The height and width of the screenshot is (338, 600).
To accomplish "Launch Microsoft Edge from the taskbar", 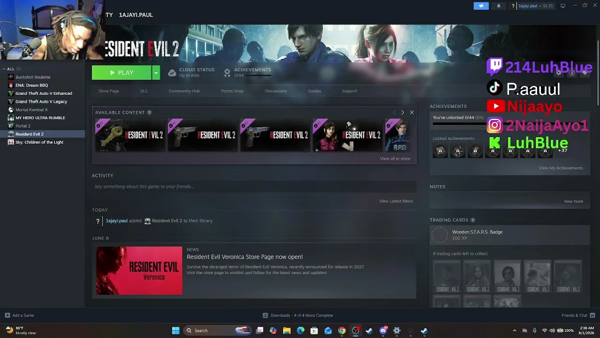I will [x=300, y=330].
